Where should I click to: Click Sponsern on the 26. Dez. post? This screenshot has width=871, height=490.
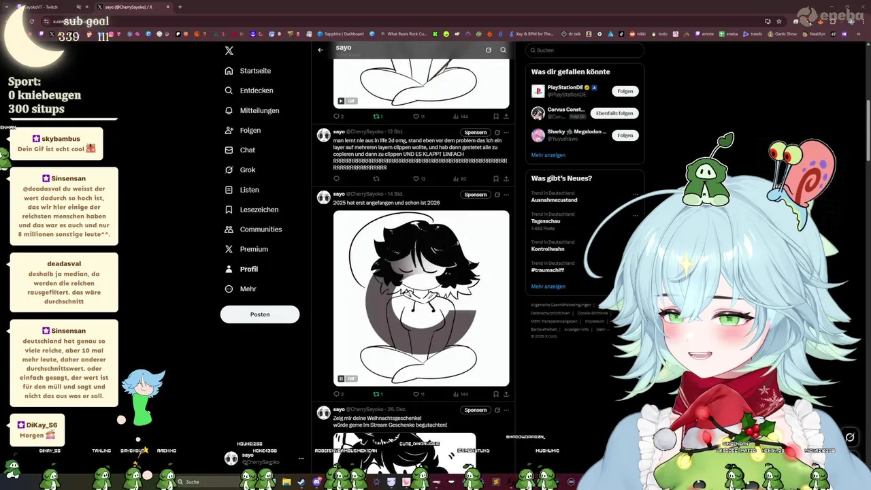(x=476, y=410)
